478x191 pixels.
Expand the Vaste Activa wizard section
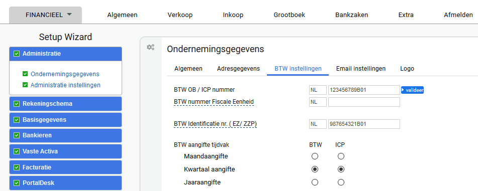65,151
